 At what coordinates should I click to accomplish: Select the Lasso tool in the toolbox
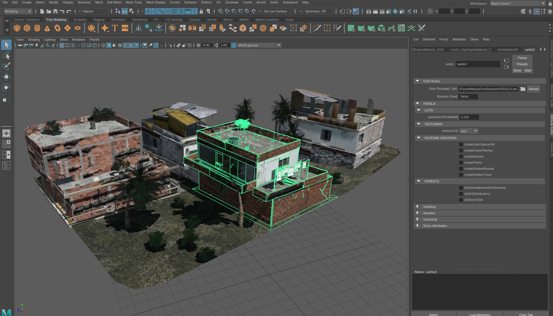point(7,56)
